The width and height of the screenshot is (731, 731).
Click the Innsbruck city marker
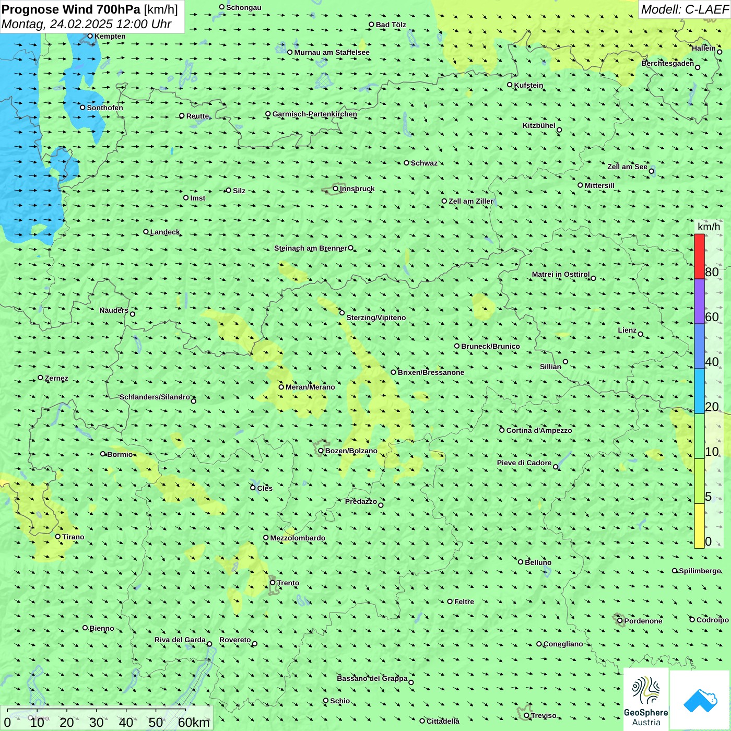[x=336, y=188]
